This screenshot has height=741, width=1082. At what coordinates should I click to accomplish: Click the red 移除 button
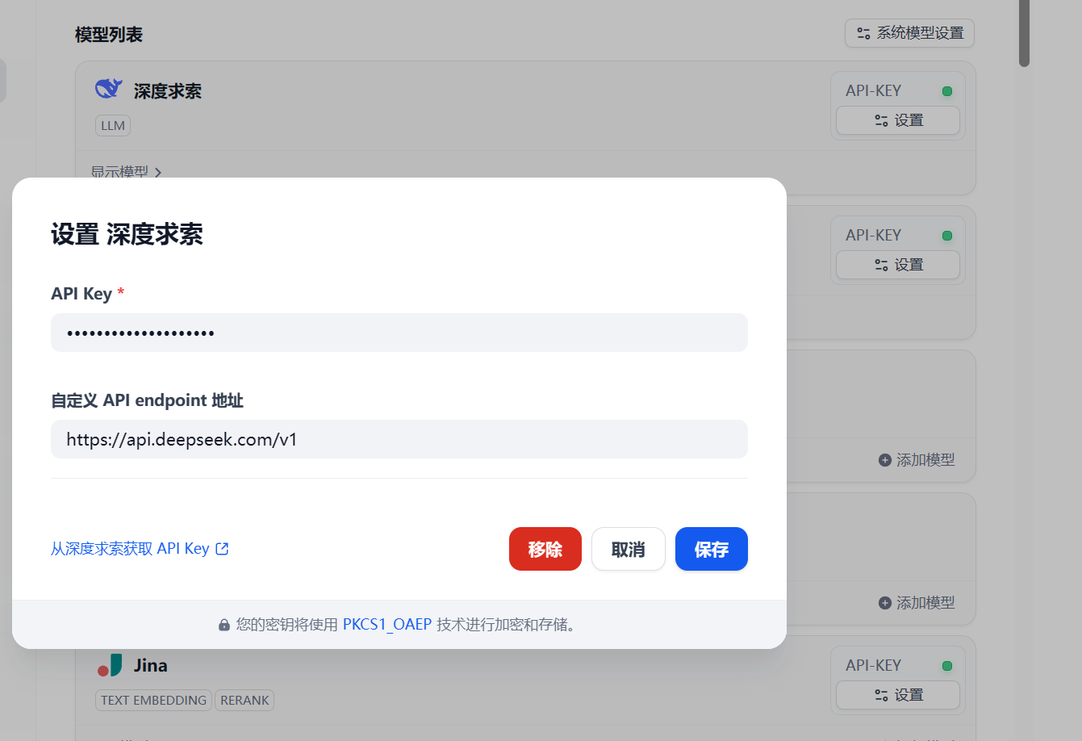coord(545,549)
